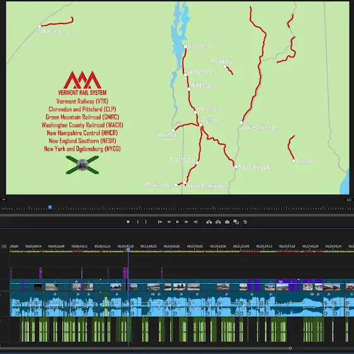Export a frame with the camera icon
Viewport: 354px width, 354px height.
pos(227,222)
